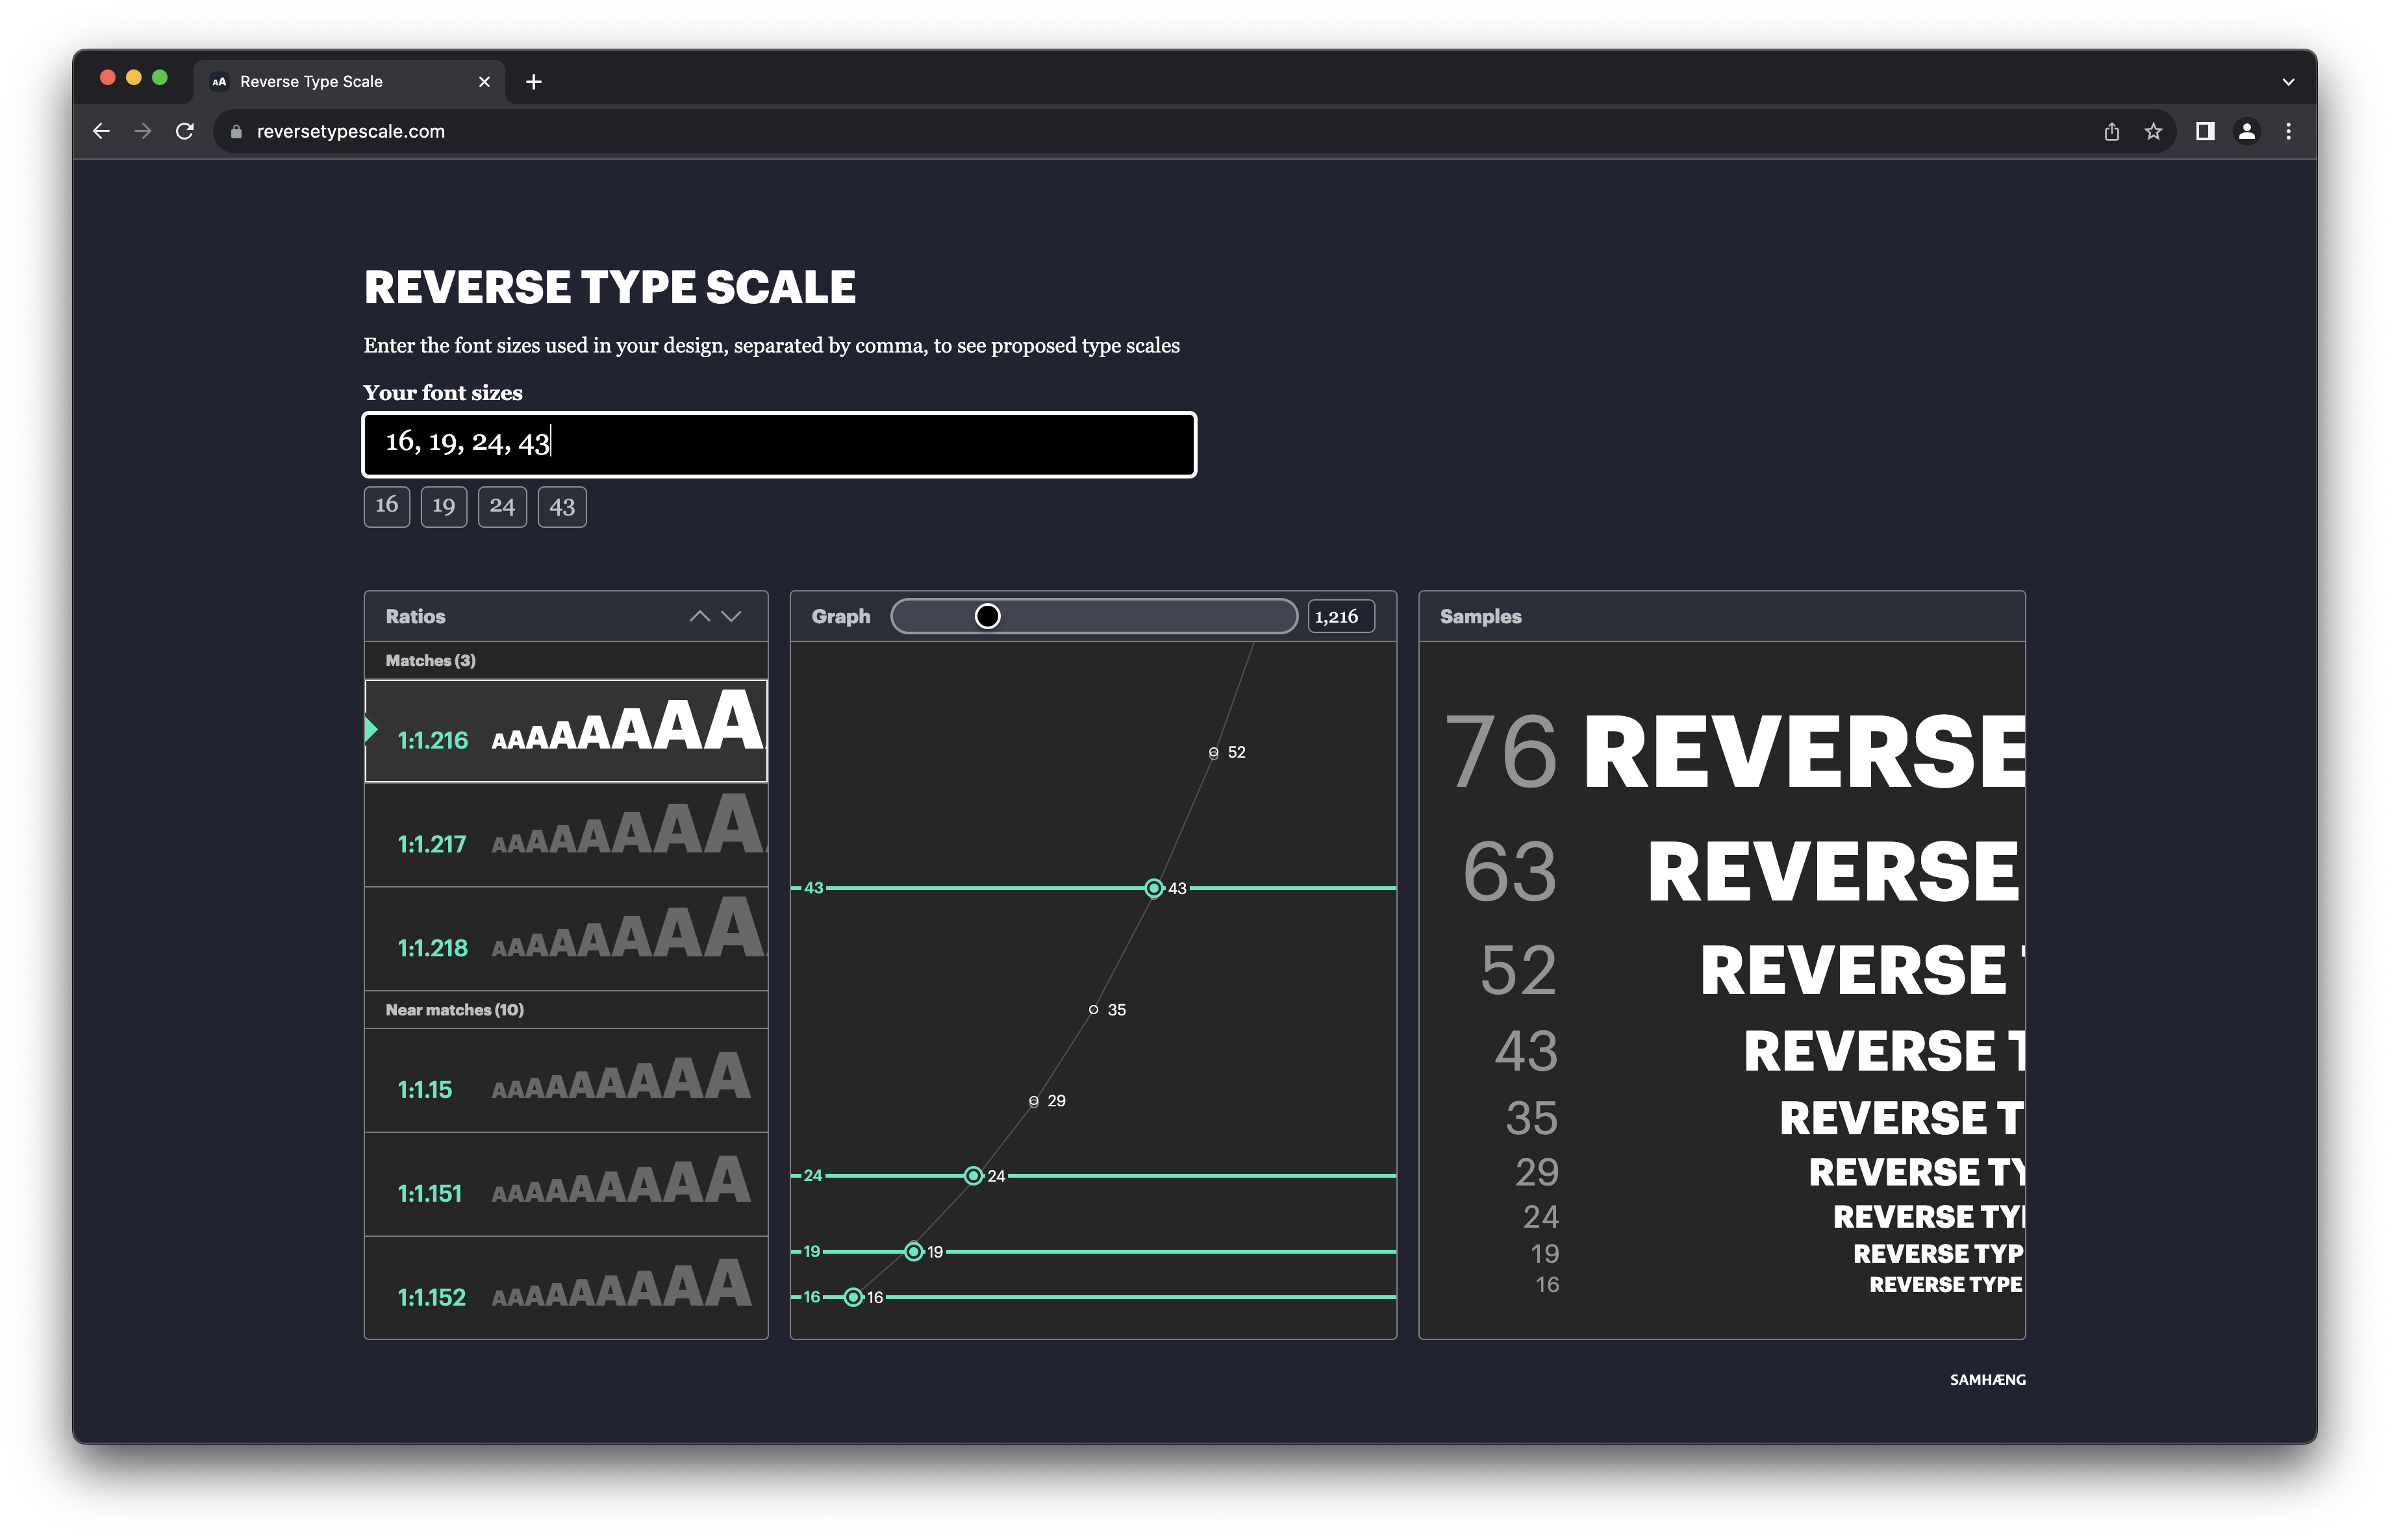Click the REVERSE TYPE SCALE heading
Viewport: 2390px width, 1540px height.
[x=609, y=287]
